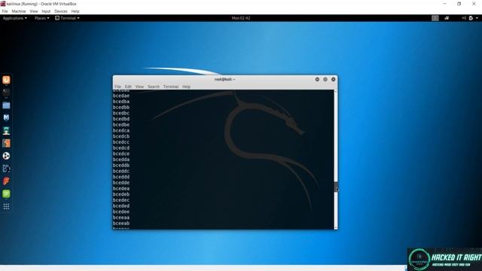Open the terminal window's Search menu
482x271 pixels.
pos(154,87)
